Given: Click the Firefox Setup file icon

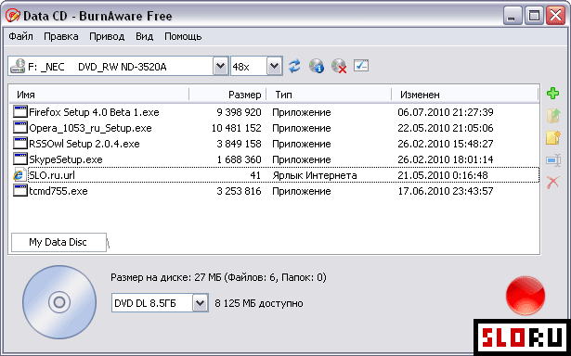Looking at the screenshot, I should pyautogui.click(x=20, y=111).
